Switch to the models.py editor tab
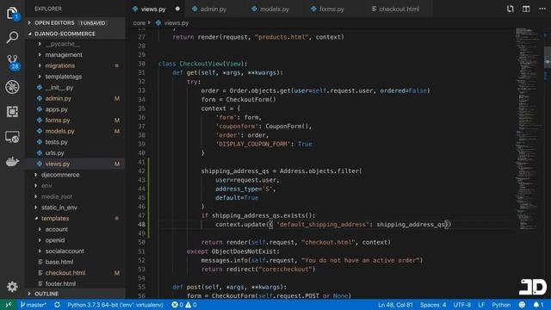Image resolution: width=551 pixels, height=310 pixels. [x=275, y=9]
